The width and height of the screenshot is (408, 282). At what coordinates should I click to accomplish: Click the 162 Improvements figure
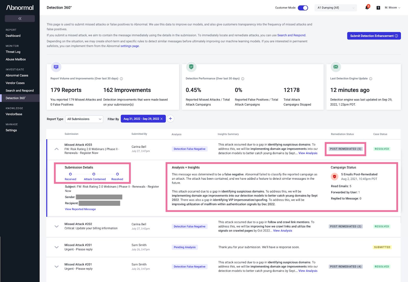pos(127,90)
